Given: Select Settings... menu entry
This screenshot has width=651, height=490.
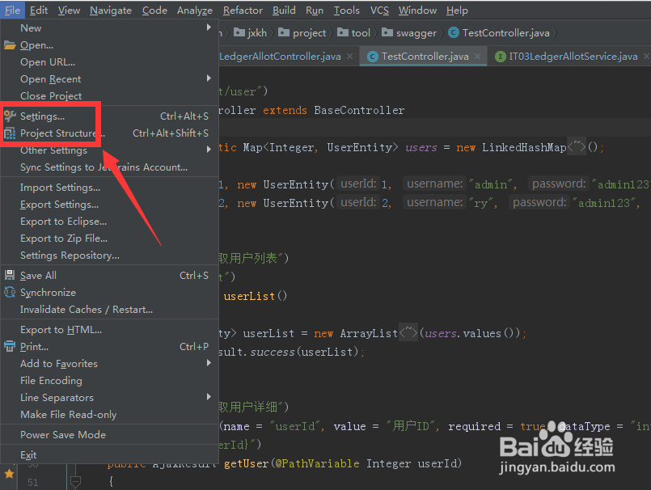Looking at the screenshot, I should tap(110, 116).
